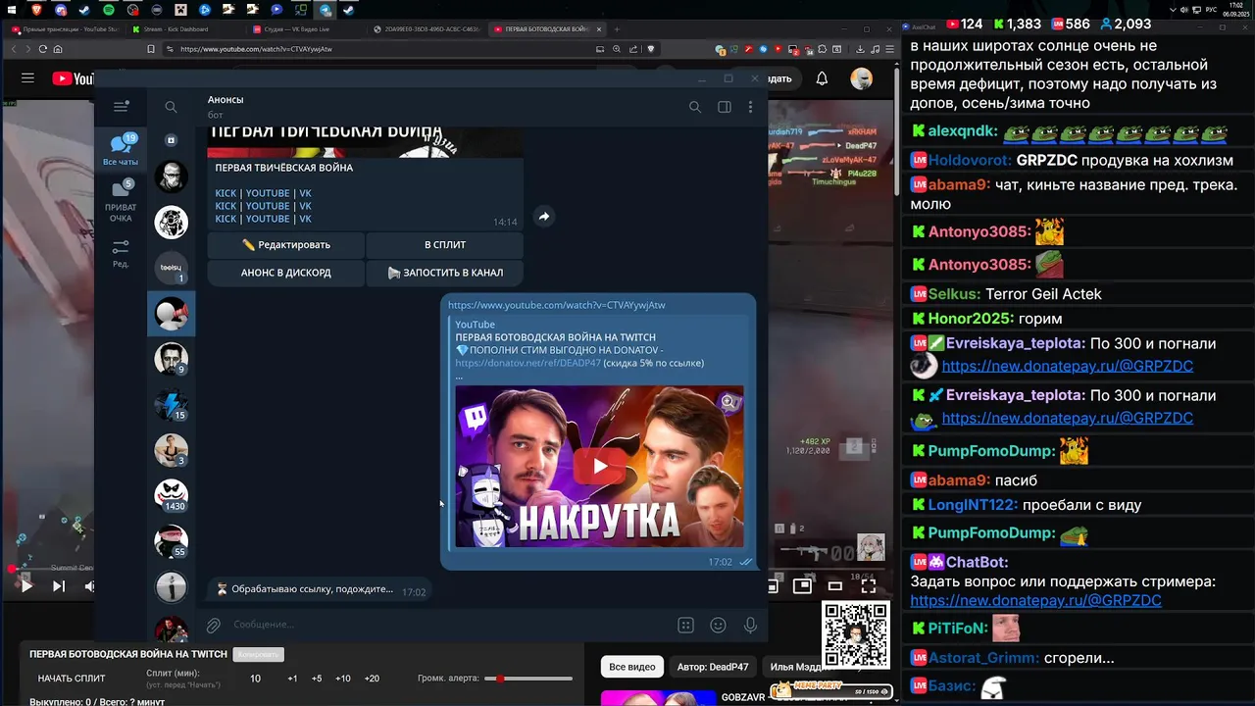Open the 'Все чаты' folder
This screenshot has height=706, width=1255.
click(x=121, y=150)
